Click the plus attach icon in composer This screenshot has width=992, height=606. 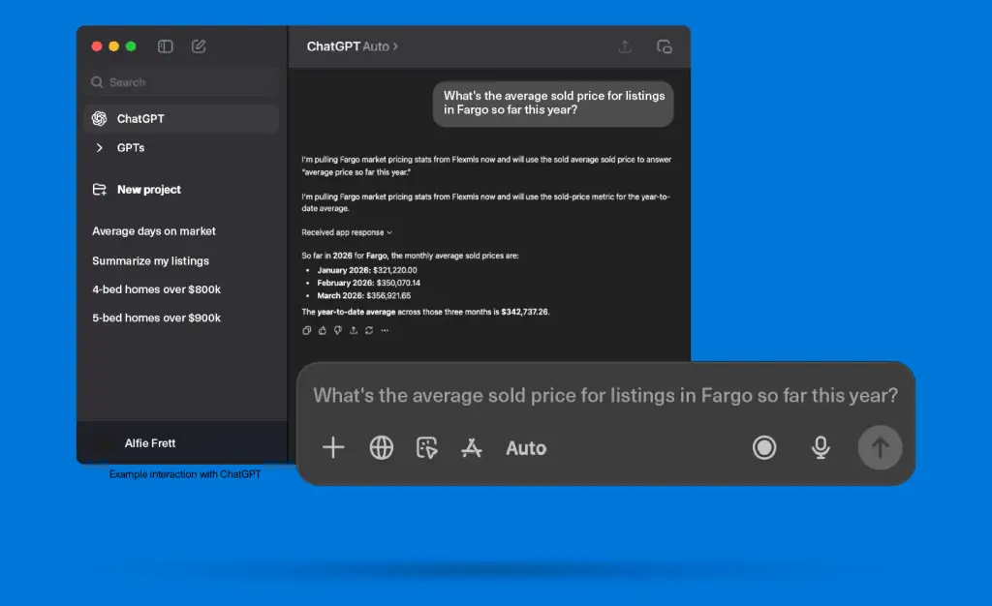[x=333, y=447]
